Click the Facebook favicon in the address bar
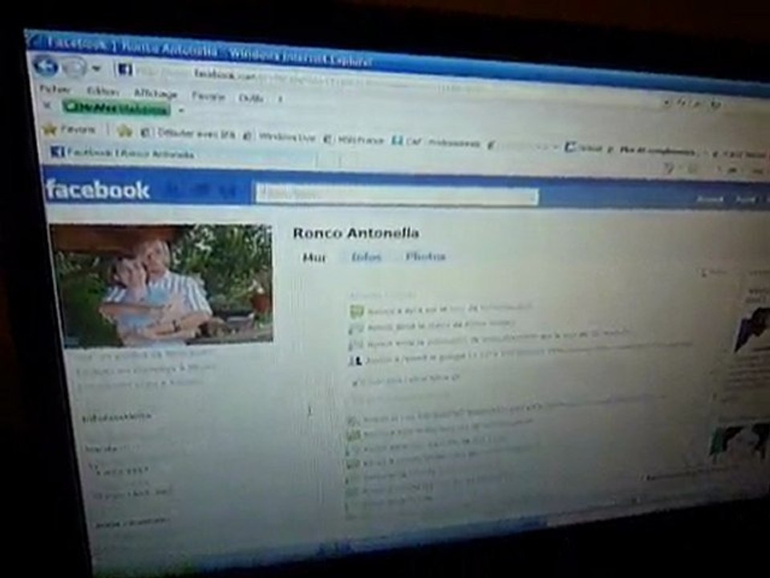Viewport: 770px width, 578px height. pos(124,70)
